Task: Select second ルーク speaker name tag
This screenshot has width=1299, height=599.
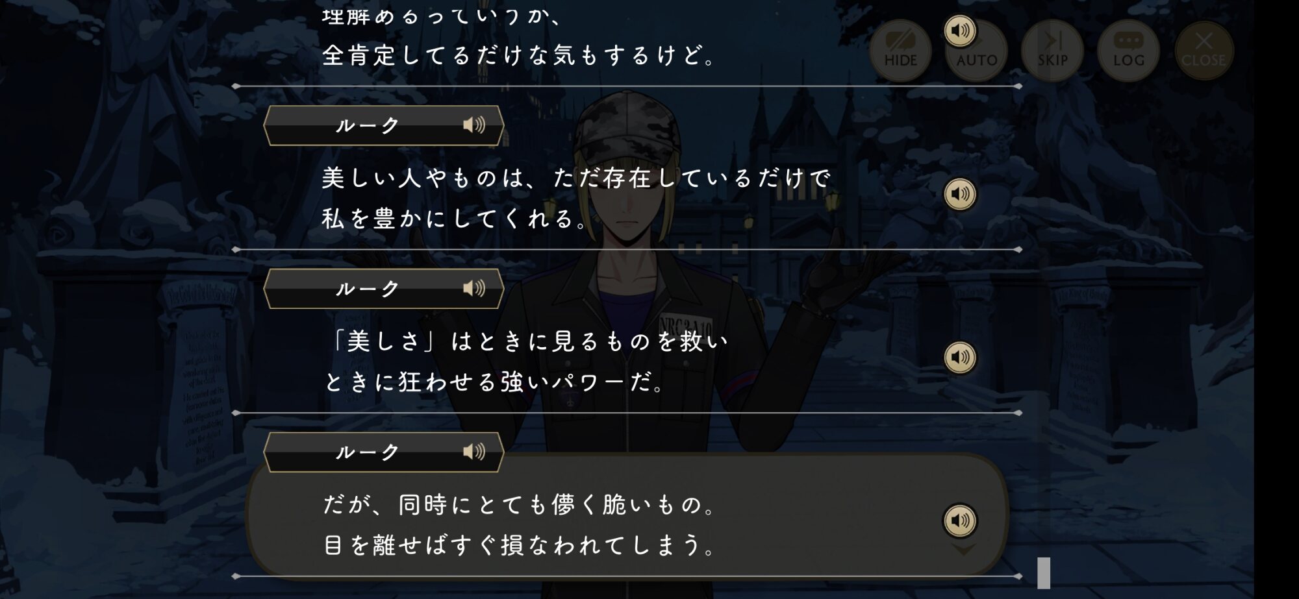Action: tap(384, 289)
